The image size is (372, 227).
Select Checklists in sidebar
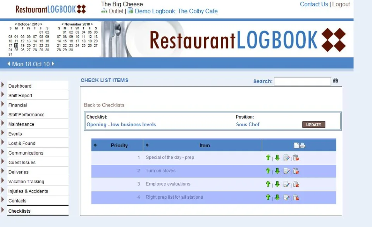pyautogui.click(x=19, y=211)
